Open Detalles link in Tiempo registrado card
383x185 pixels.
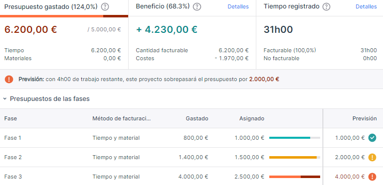tap(366, 7)
